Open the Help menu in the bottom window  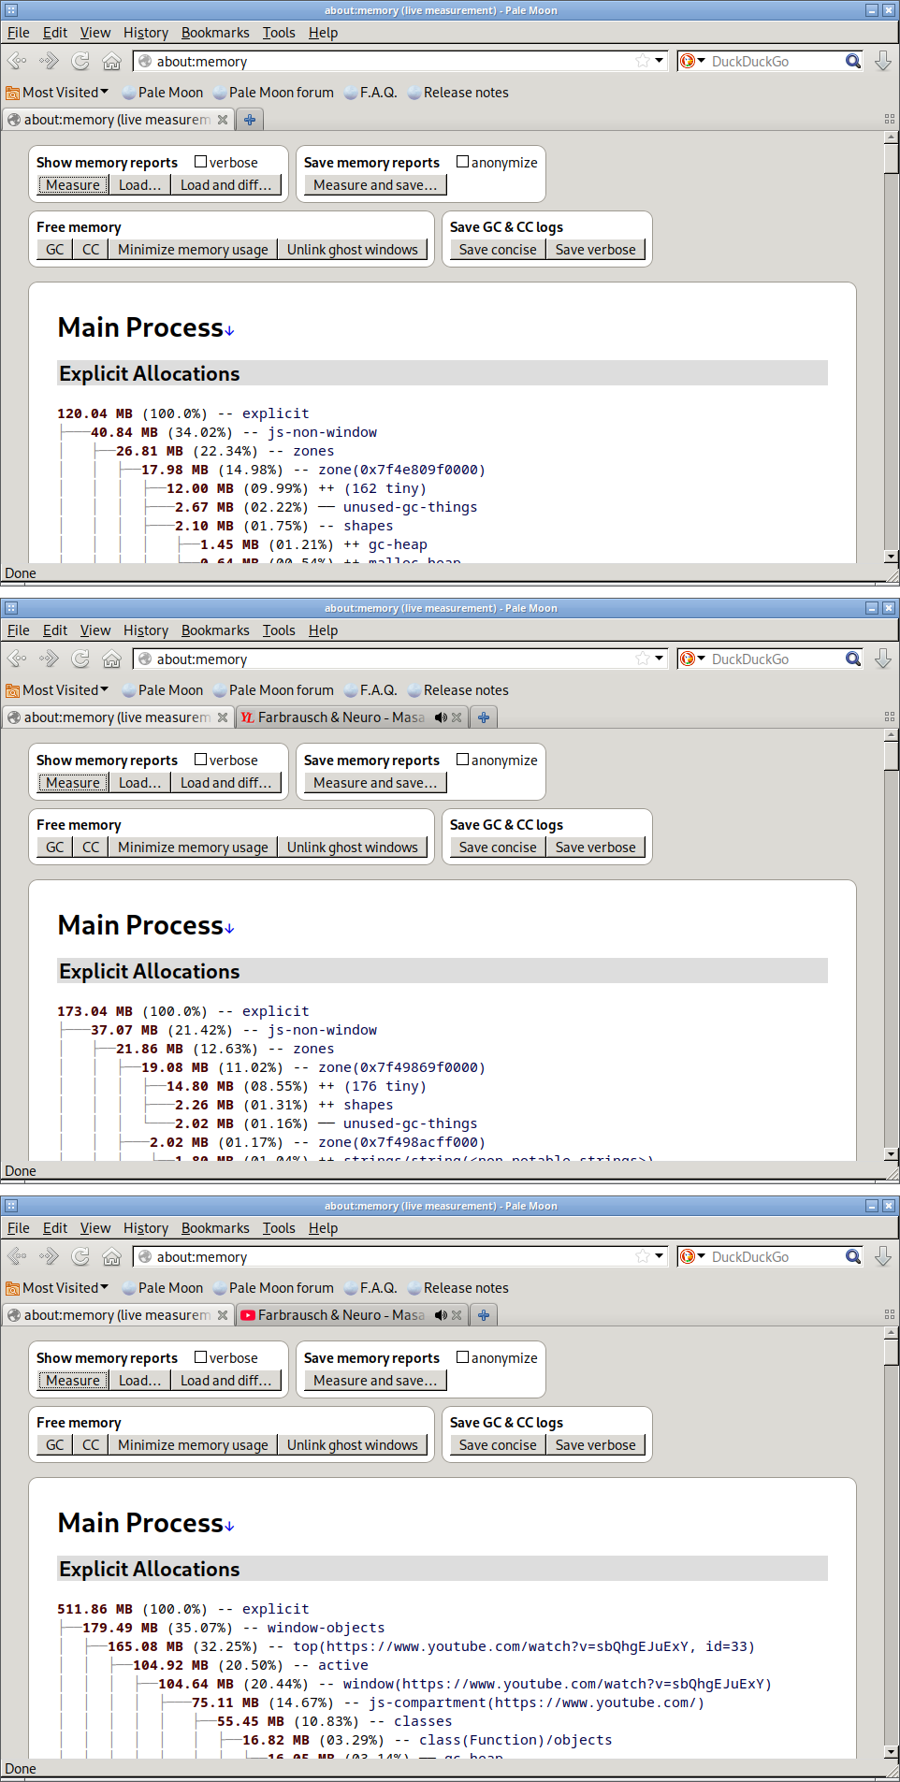(x=323, y=1228)
